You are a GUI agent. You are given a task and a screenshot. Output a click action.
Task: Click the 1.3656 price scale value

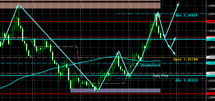pyautogui.click(x=211, y=6)
